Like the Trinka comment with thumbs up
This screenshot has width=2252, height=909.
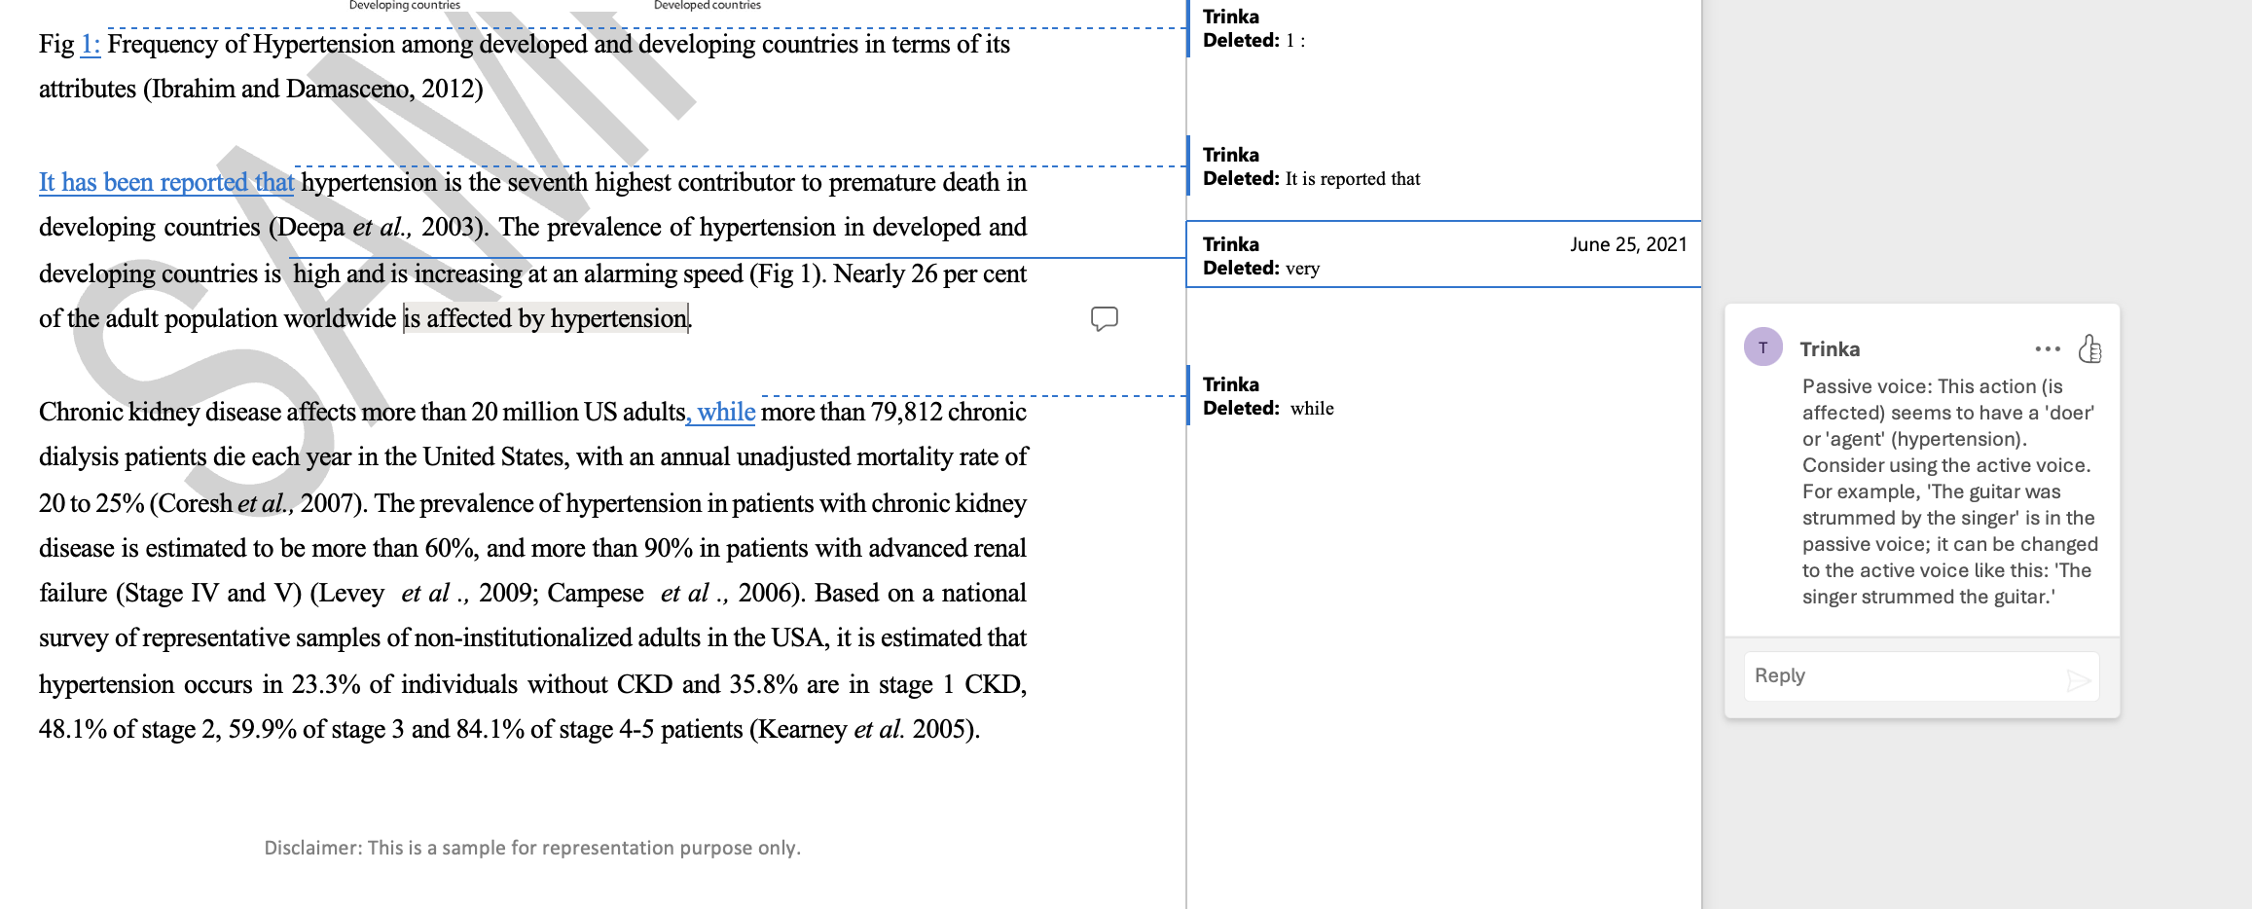coord(2089,348)
